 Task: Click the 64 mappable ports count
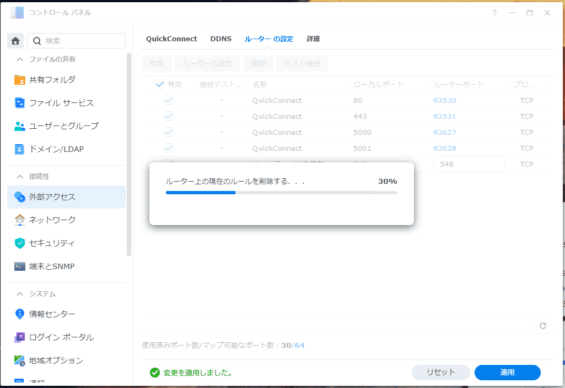299,345
